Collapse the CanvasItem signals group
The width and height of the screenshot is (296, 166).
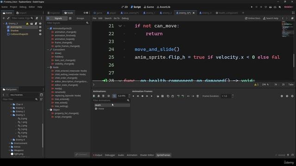tap(48, 50)
